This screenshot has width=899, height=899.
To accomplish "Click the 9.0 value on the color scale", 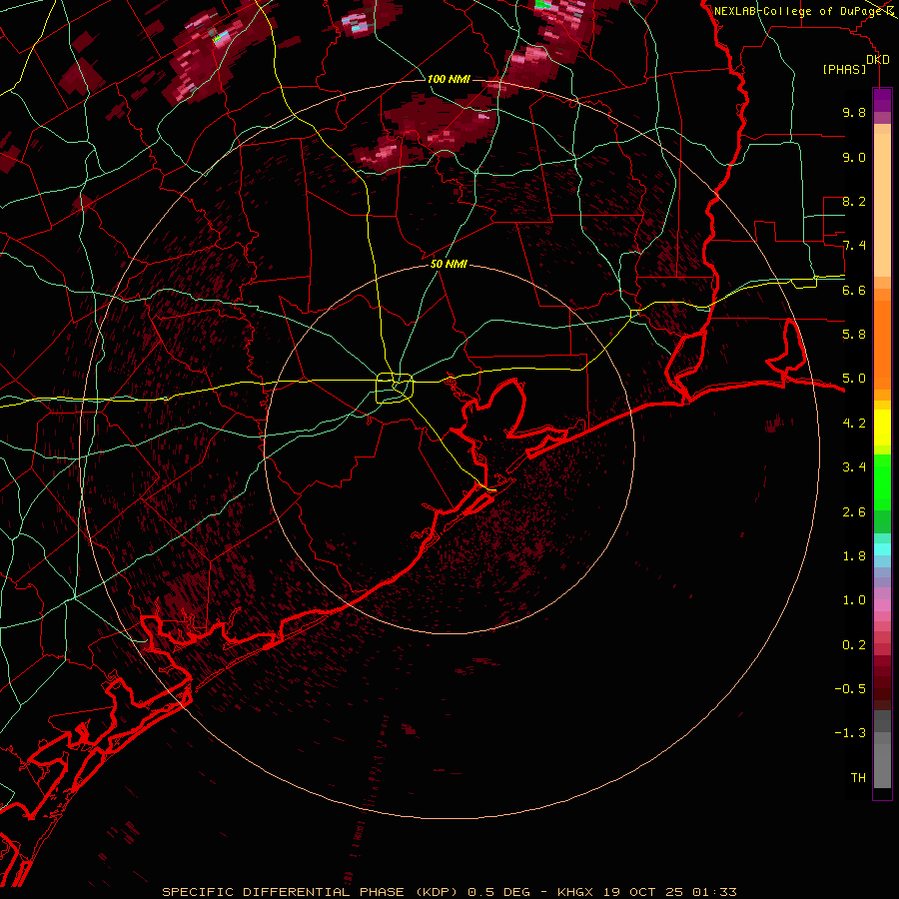I will pyautogui.click(x=854, y=157).
